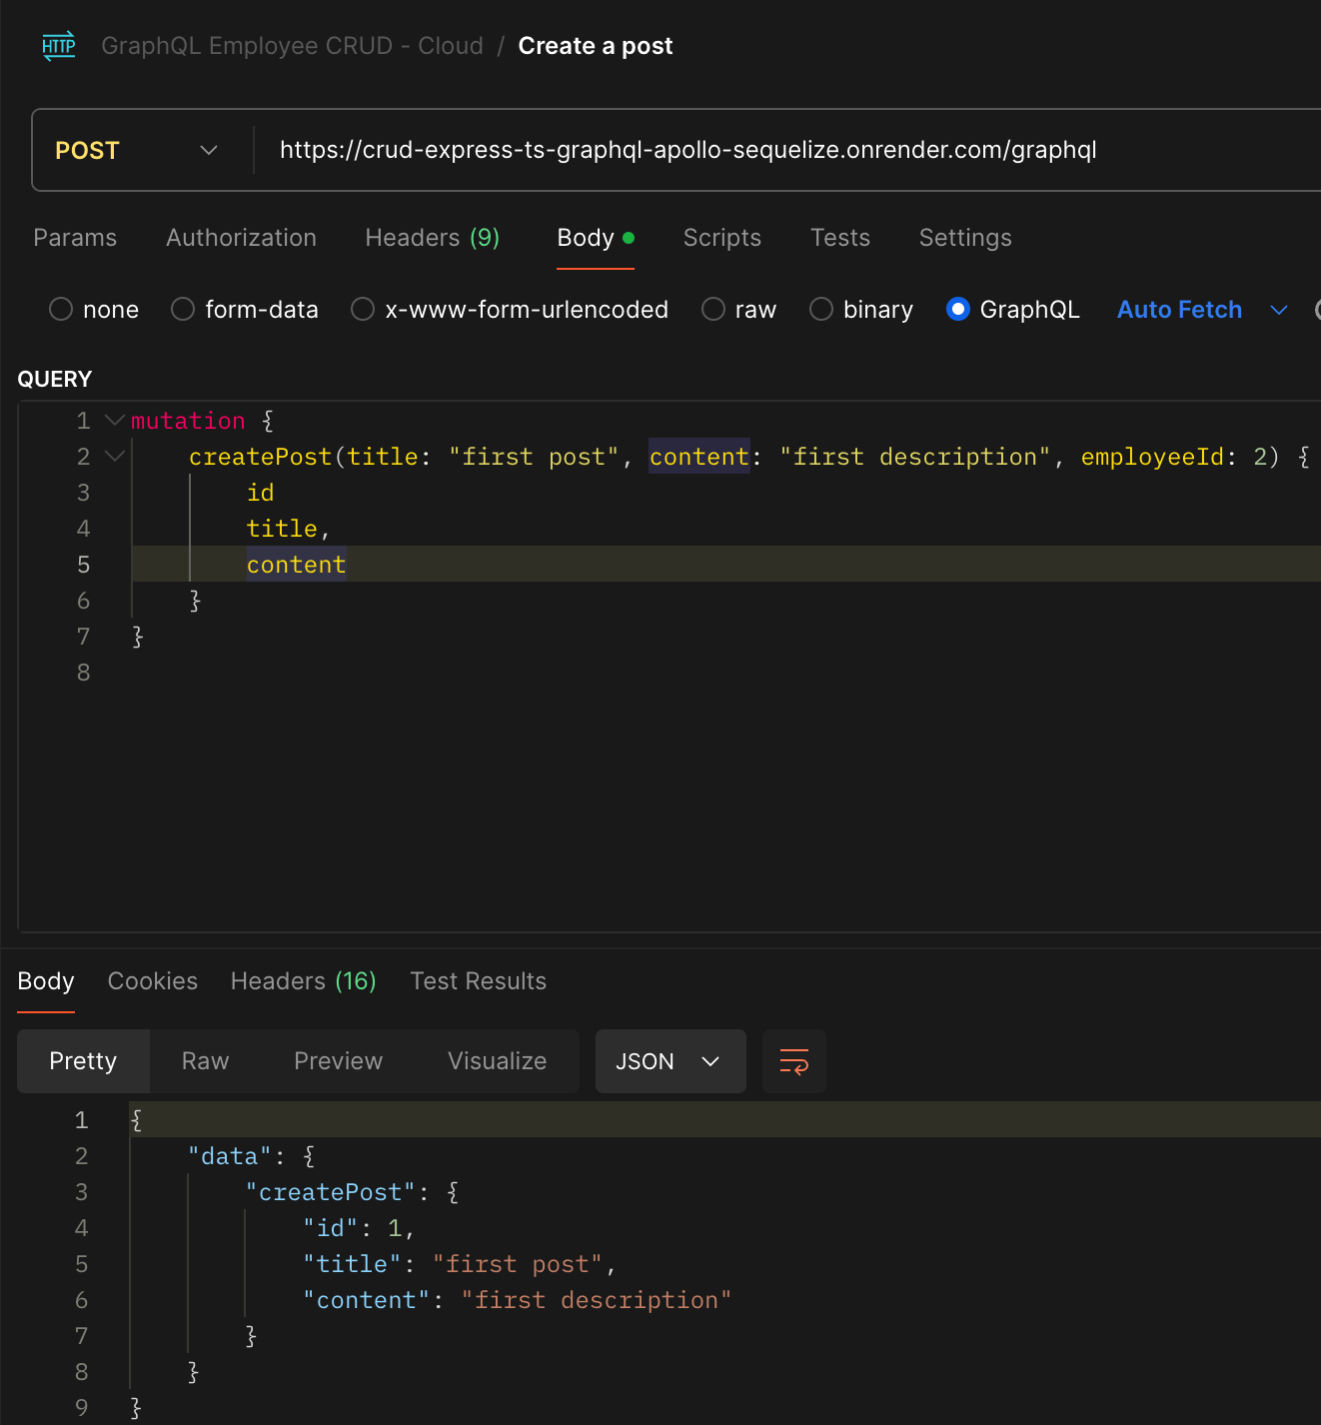Open the POST method dropdown
1321x1425 pixels.
137,150
